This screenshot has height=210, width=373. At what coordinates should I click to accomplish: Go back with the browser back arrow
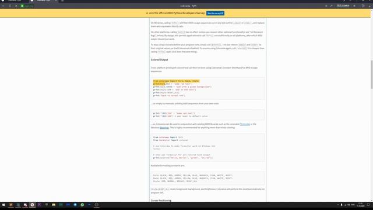click(x=3, y=6)
